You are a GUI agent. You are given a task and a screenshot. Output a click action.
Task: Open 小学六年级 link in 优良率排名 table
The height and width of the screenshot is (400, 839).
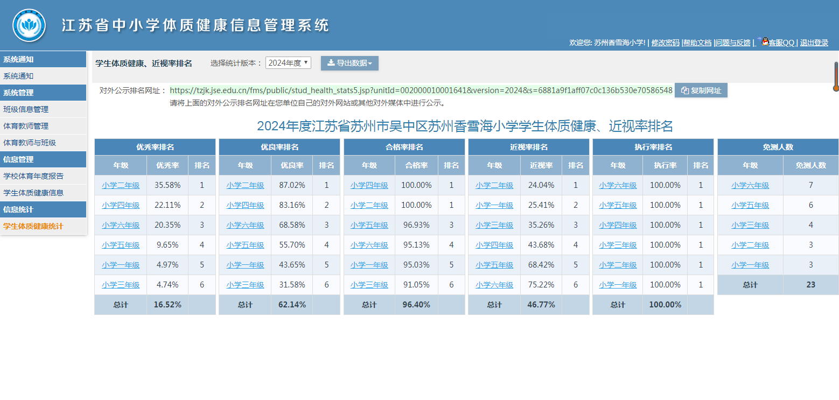click(245, 225)
